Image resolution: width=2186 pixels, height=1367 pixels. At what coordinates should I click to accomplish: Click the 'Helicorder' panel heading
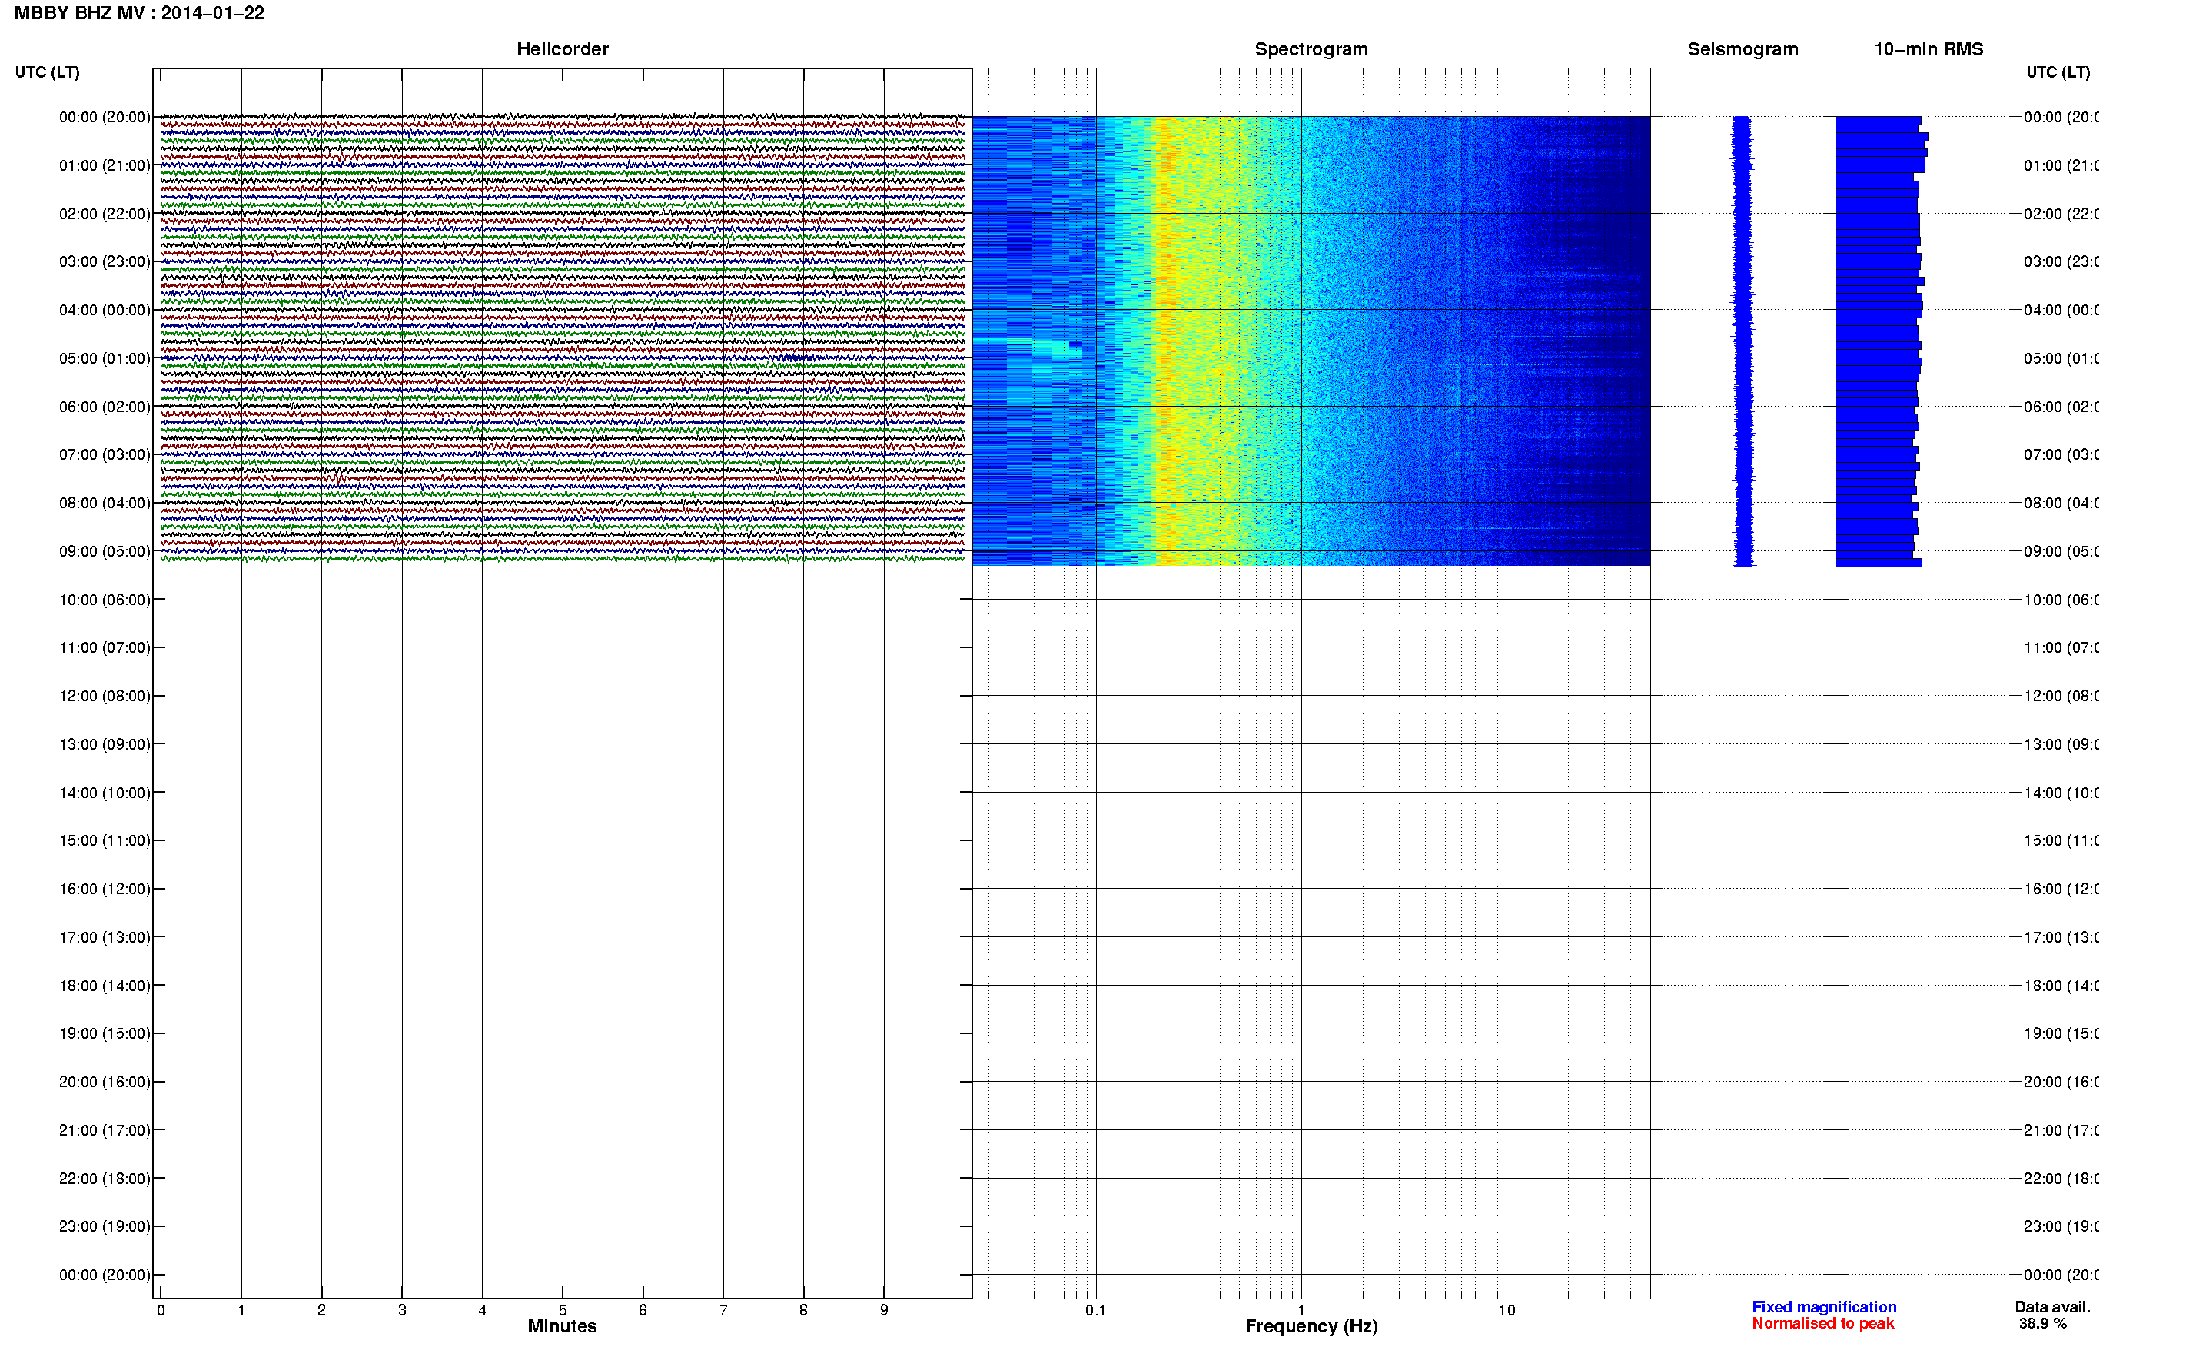tap(562, 50)
